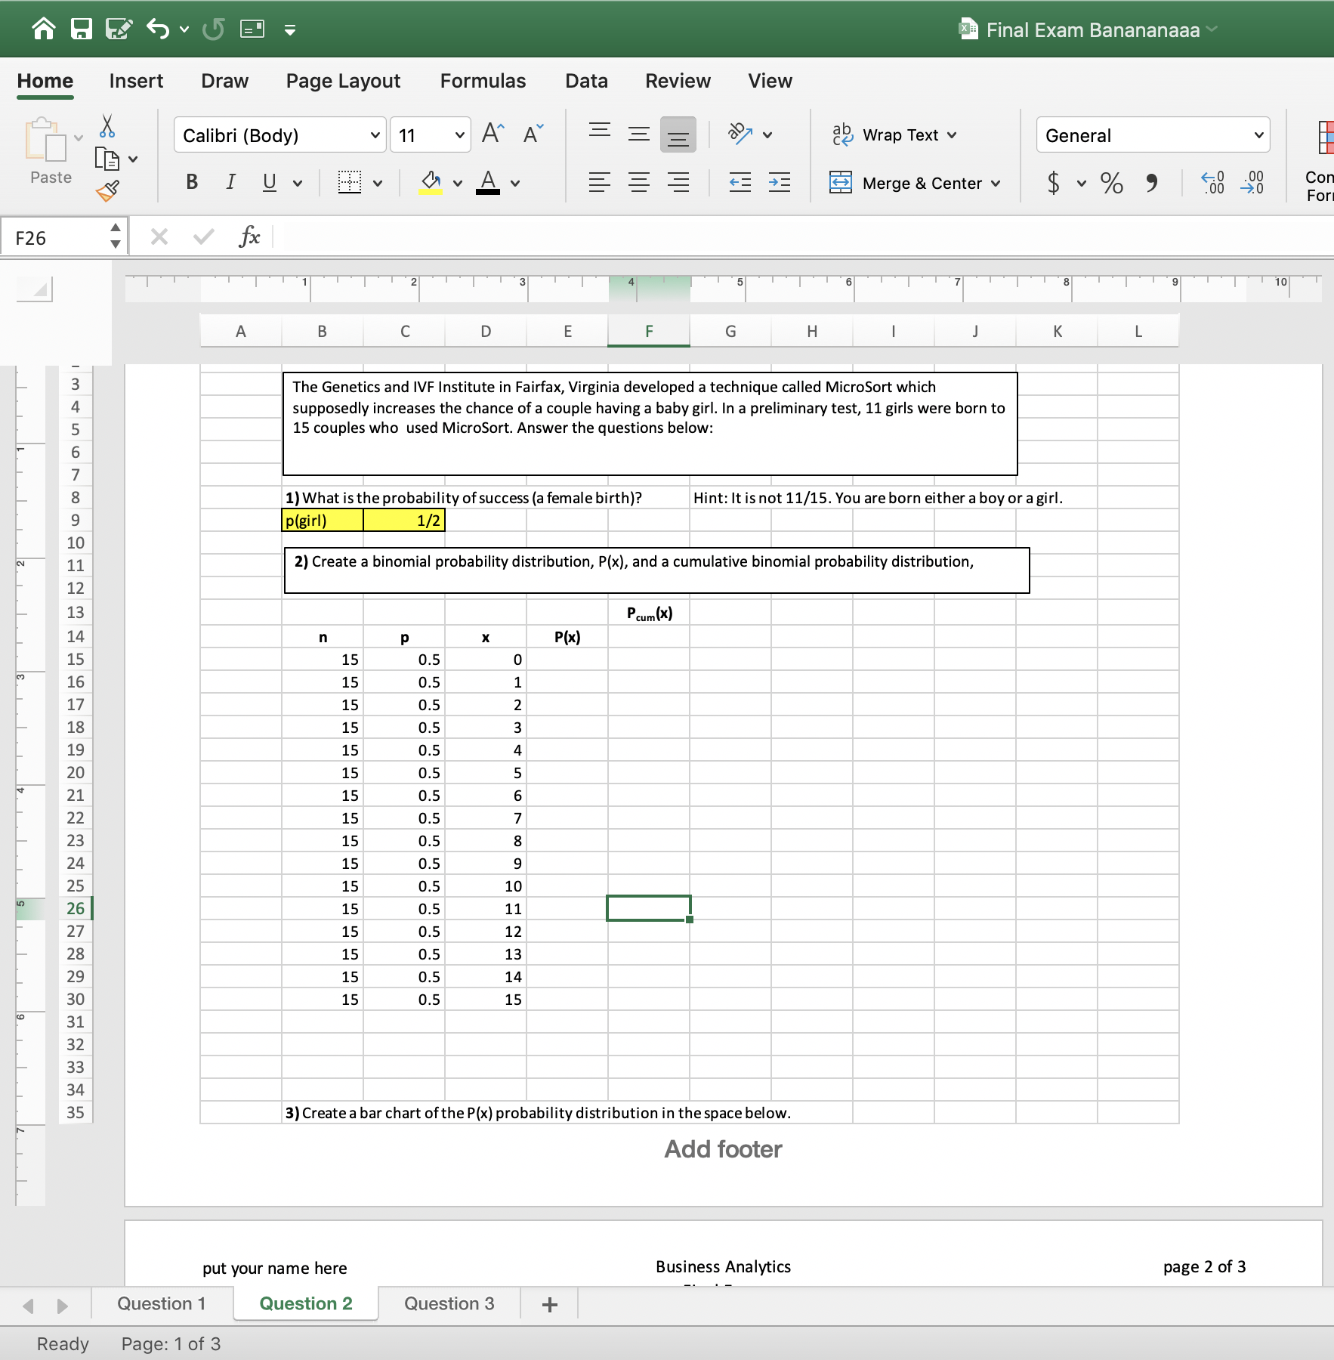Click the Increase Indent icon
This screenshot has width=1334, height=1360.
click(779, 183)
